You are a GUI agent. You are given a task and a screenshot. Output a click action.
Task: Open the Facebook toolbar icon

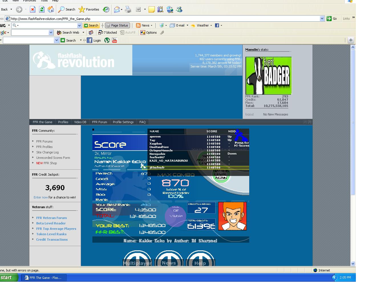pos(217,25)
